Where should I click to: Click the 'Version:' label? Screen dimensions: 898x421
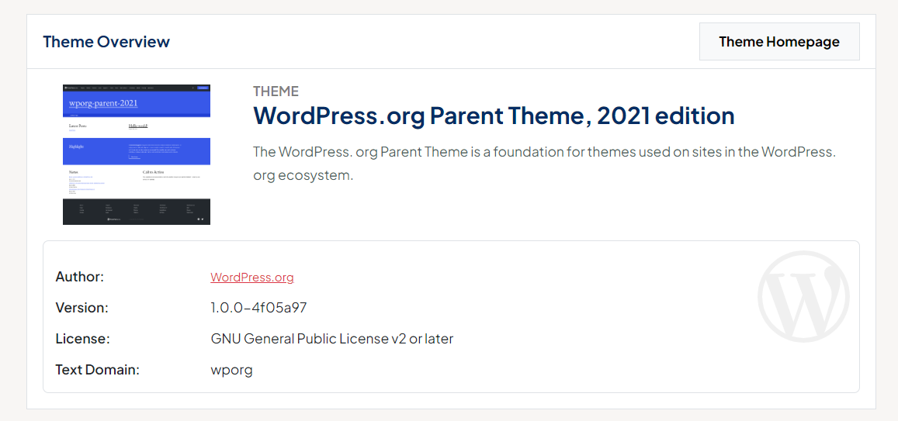click(x=82, y=308)
